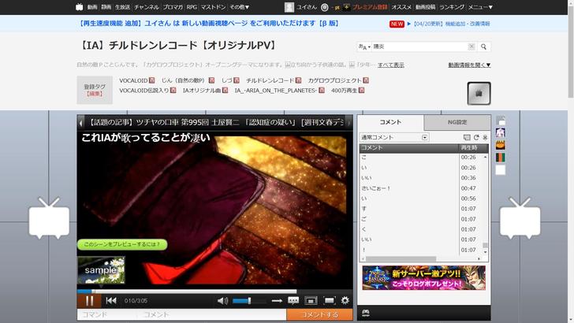This screenshot has width=574, height=323.
Task: Toggle the comment repeat arrow button
Action: pyautogui.click(x=277, y=300)
